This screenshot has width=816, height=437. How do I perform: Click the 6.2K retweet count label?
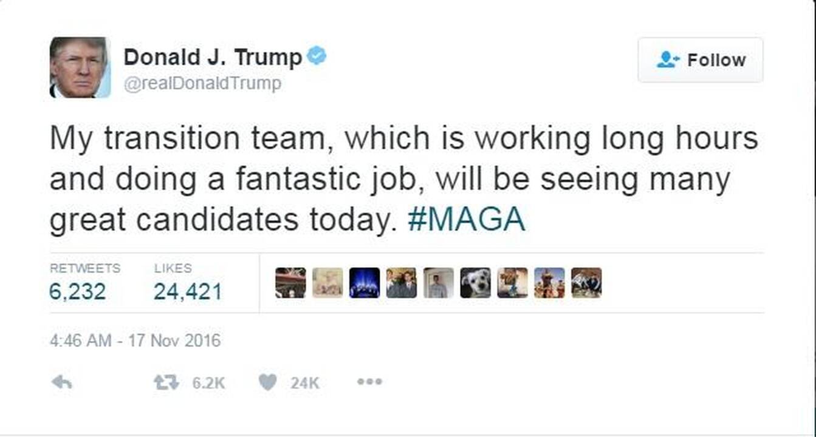coord(208,383)
